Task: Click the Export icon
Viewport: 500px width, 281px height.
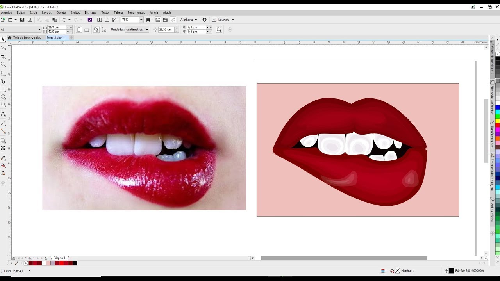Action: [x=107, y=20]
